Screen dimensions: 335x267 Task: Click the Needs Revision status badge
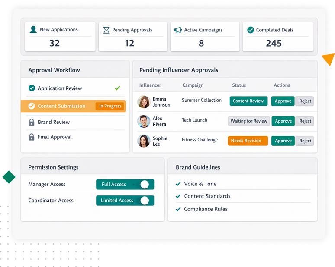coord(248,141)
